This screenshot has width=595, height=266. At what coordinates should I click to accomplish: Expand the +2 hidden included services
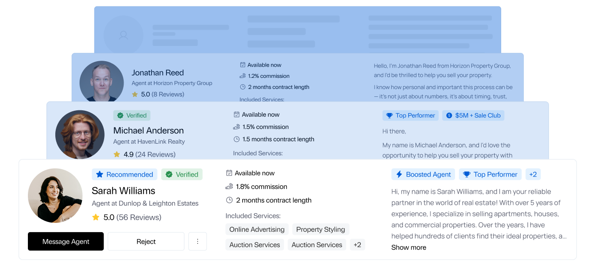click(x=357, y=245)
